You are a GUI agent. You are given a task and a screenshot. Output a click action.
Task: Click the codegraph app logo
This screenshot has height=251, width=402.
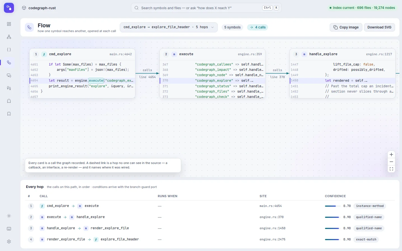[x=9, y=8]
